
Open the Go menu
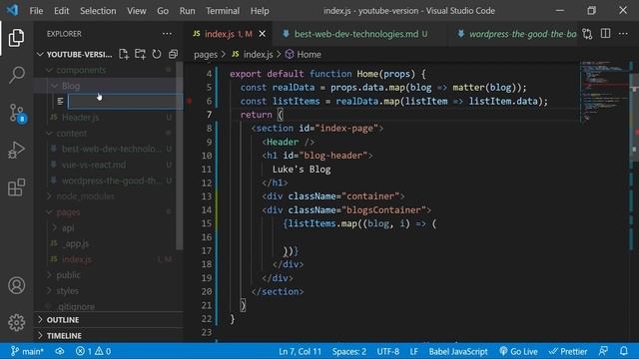point(163,11)
